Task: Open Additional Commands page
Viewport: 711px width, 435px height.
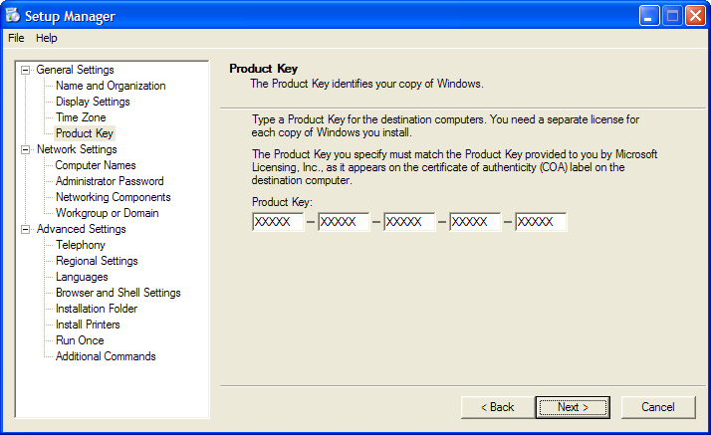Action: (106, 356)
